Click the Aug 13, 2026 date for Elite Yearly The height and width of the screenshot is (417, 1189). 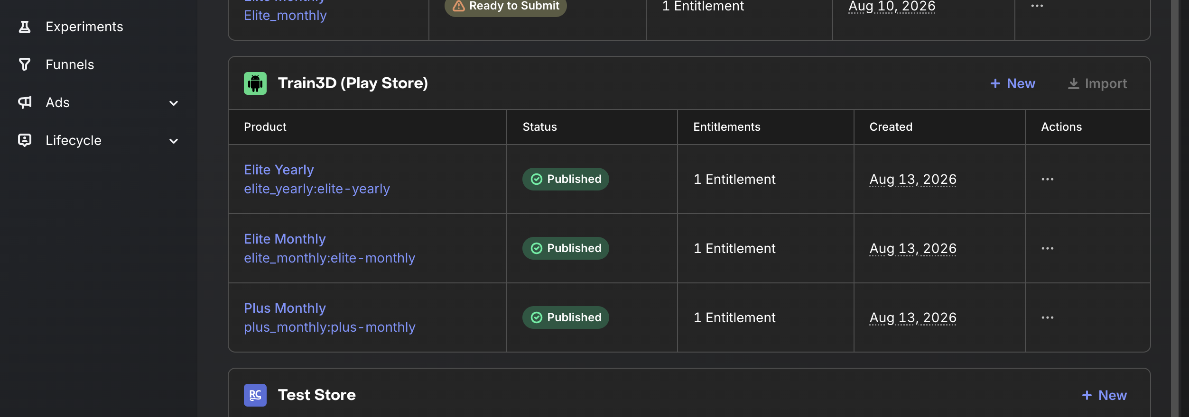tap(913, 180)
